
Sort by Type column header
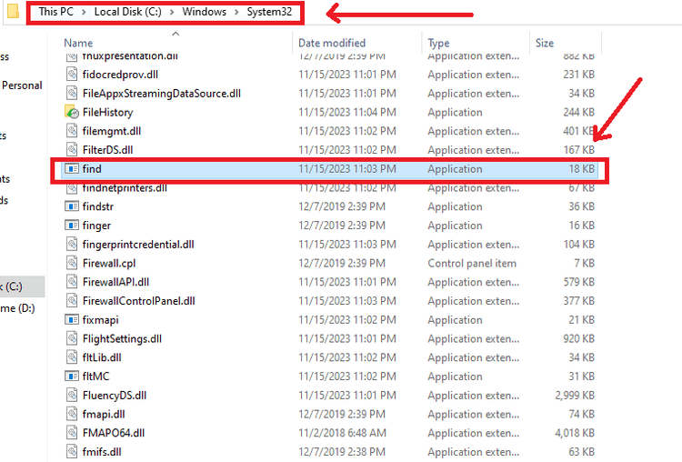[439, 43]
